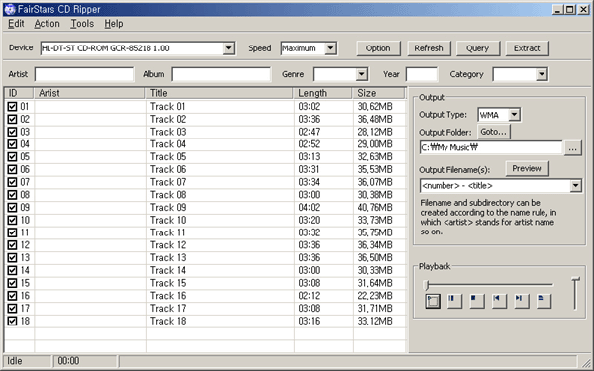Click the Query button
This screenshot has width=594, height=371.
click(478, 48)
